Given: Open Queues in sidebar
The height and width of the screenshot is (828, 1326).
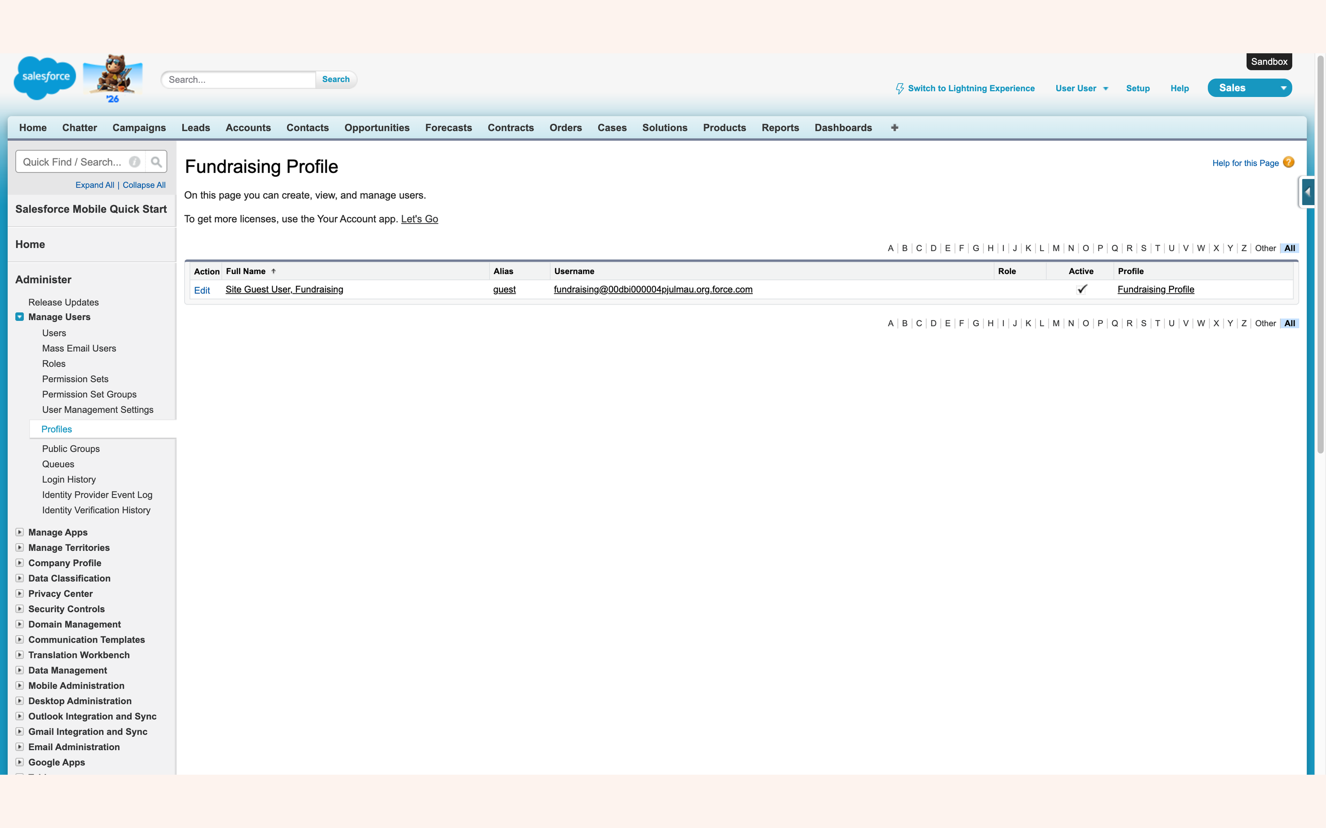Looking at the screenshot, I should click(58, 464).
